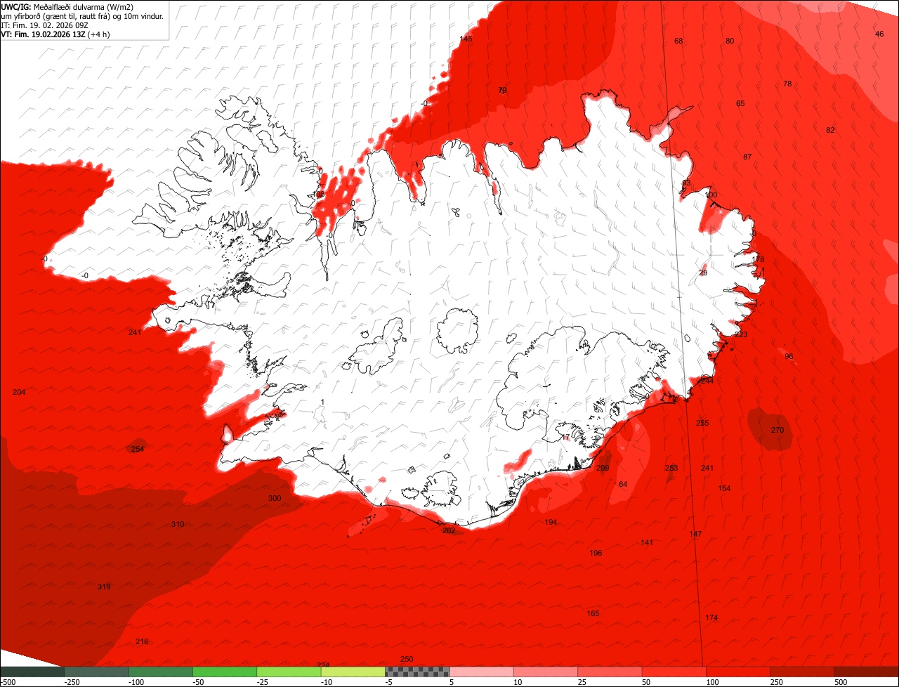Image resolution: width=899 pixels, height=687 pixels.
Task: Click the map value '96' east of Iceland
Action: point(789,356)
